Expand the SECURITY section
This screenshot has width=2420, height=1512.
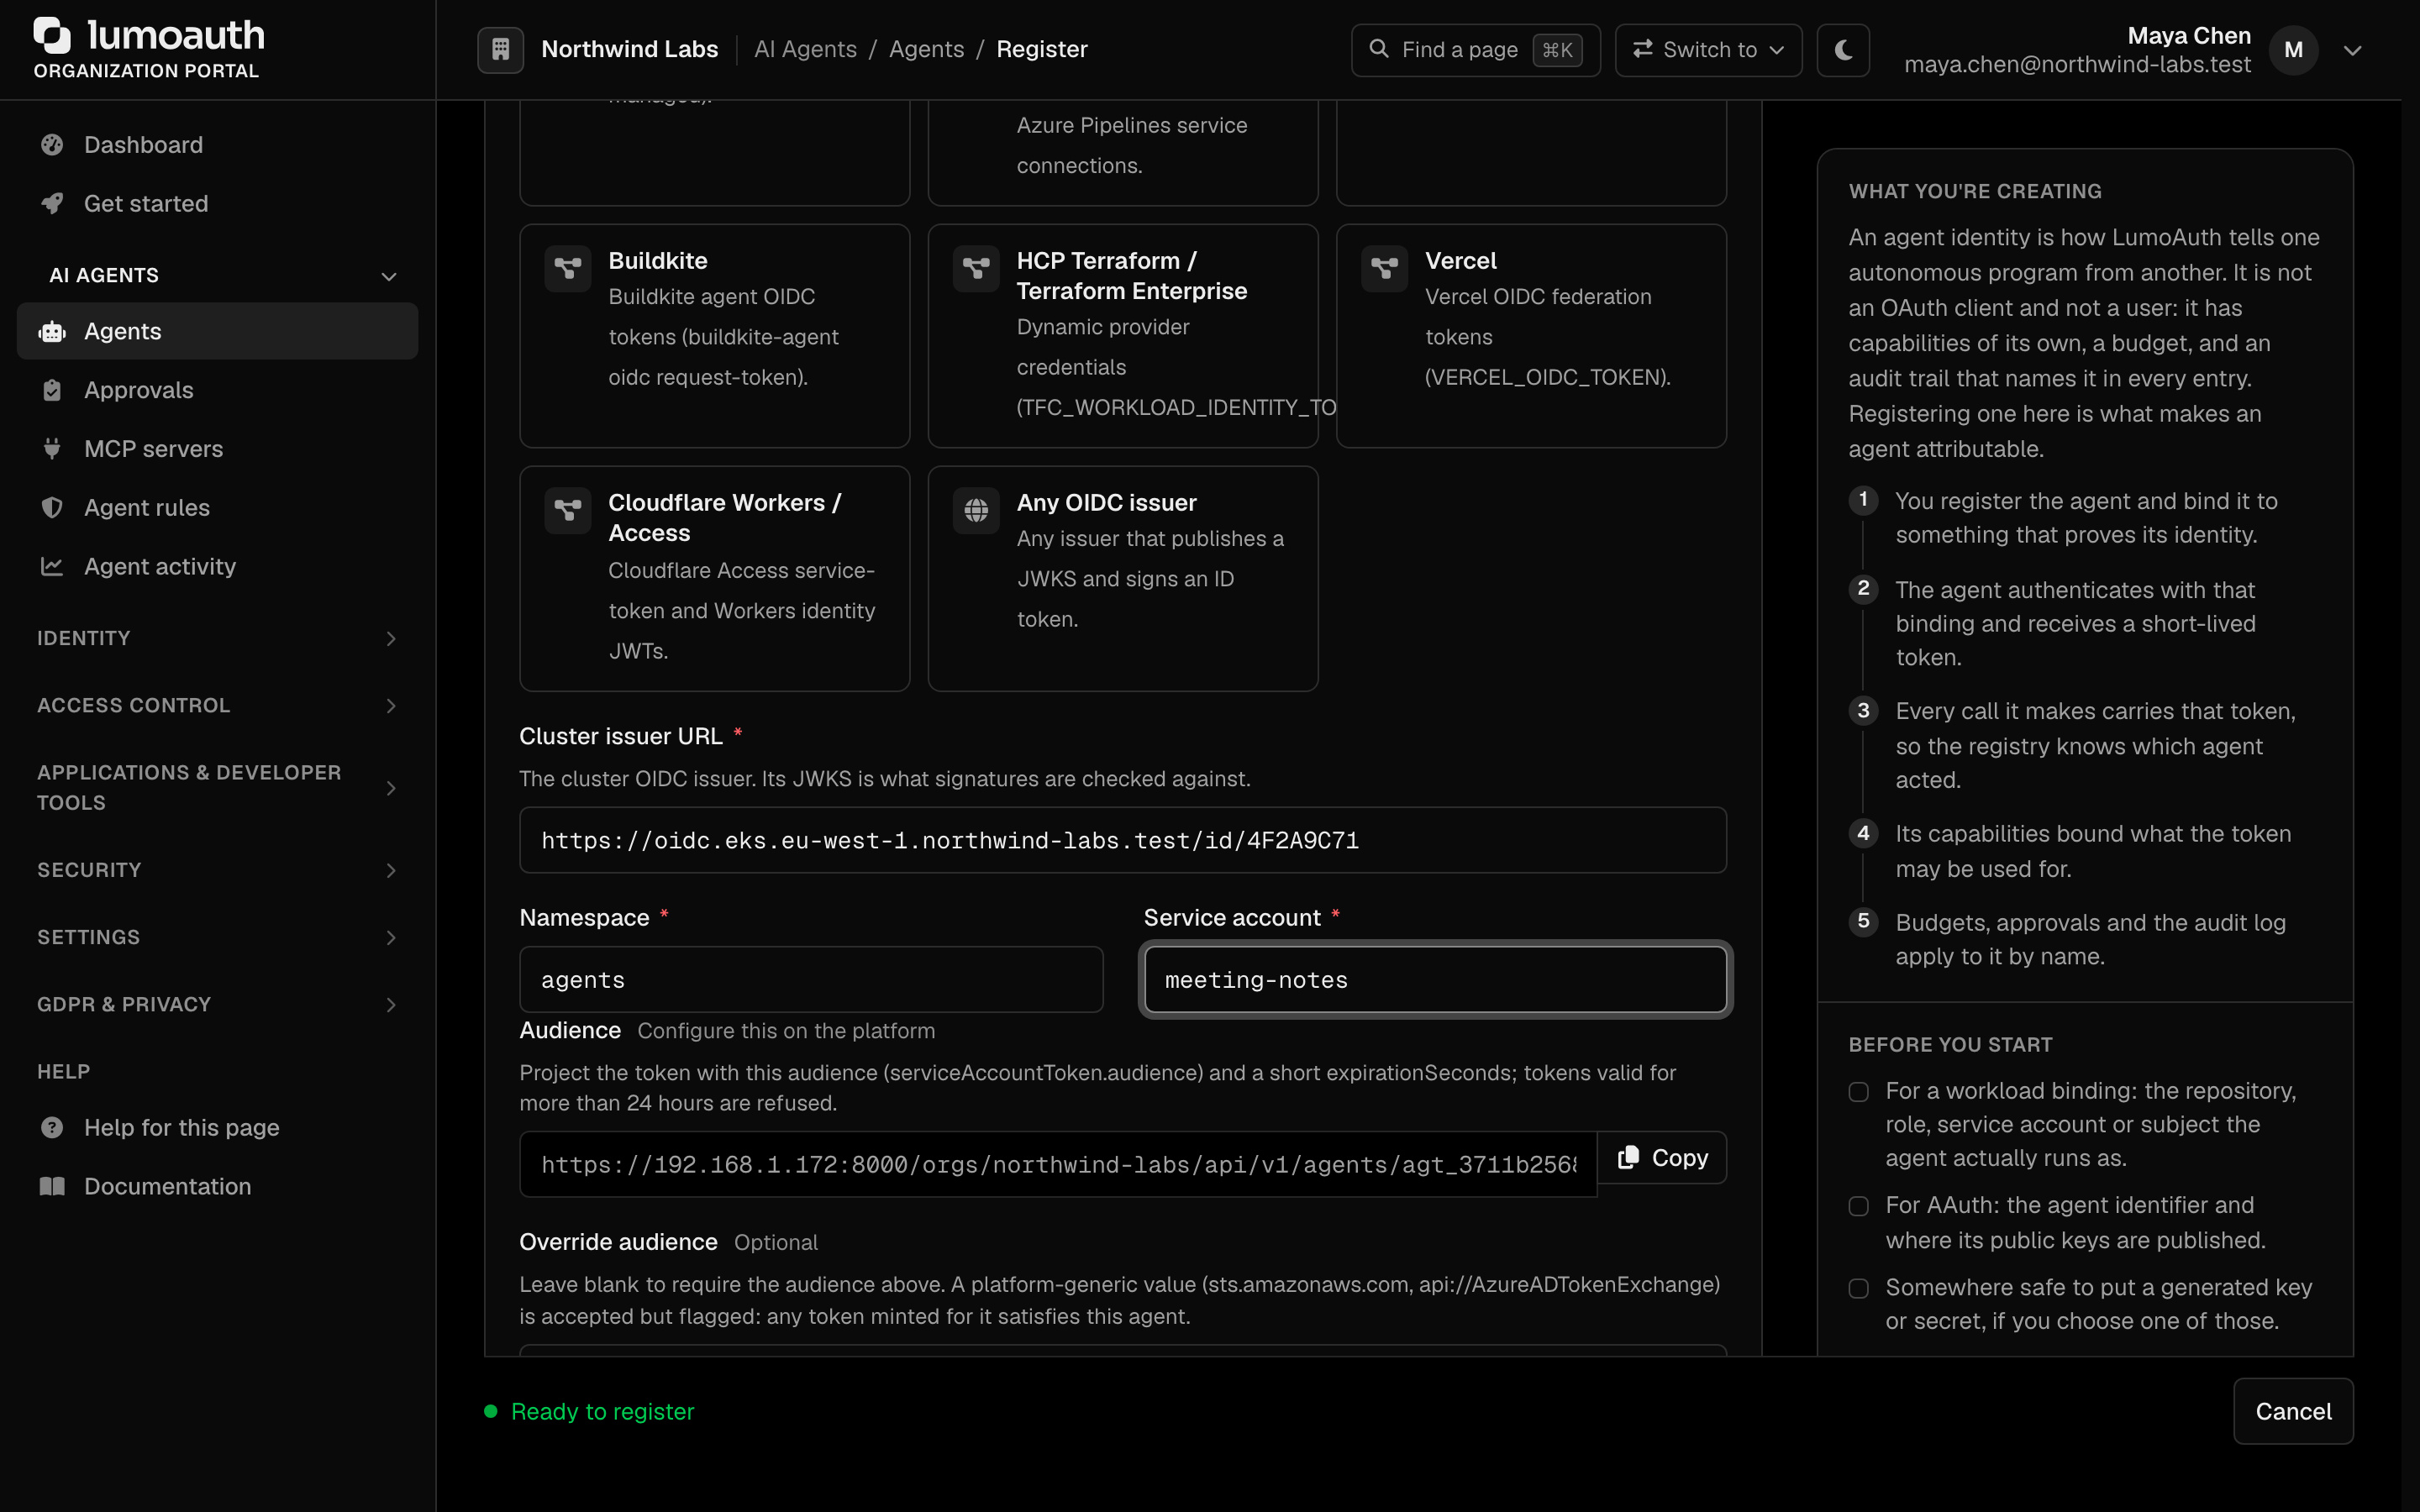click(217, 870)
